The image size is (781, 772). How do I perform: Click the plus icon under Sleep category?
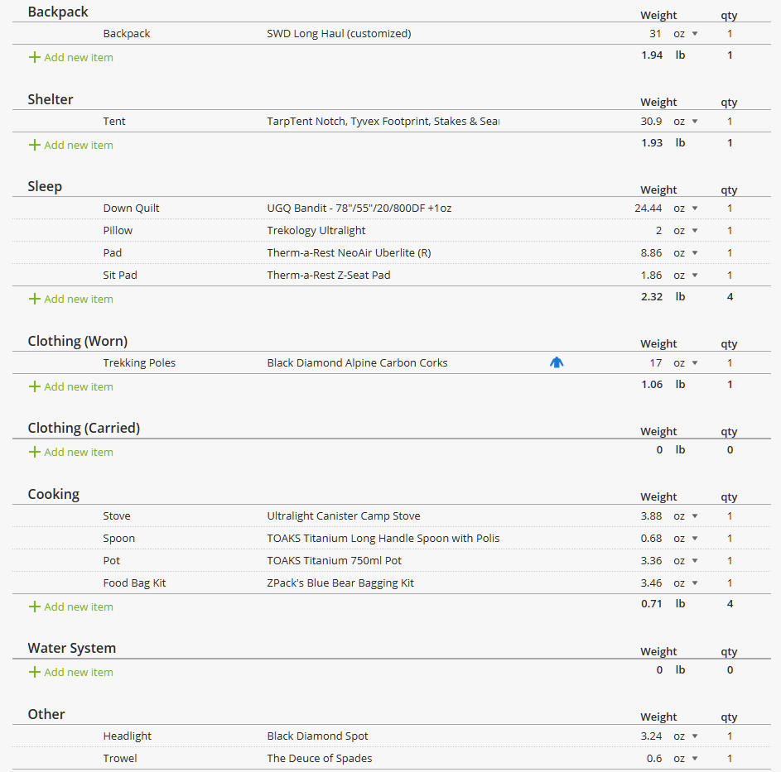34,299
